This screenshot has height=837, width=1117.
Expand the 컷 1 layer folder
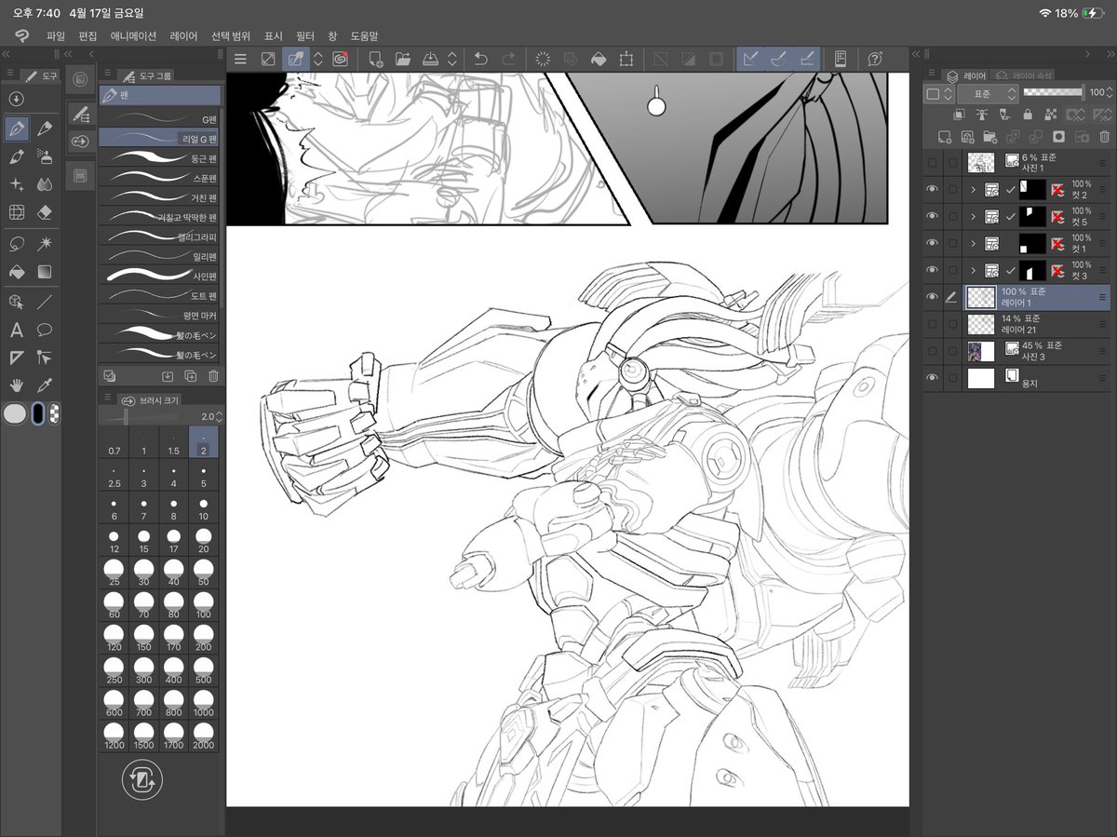click(x=973, y=243)
